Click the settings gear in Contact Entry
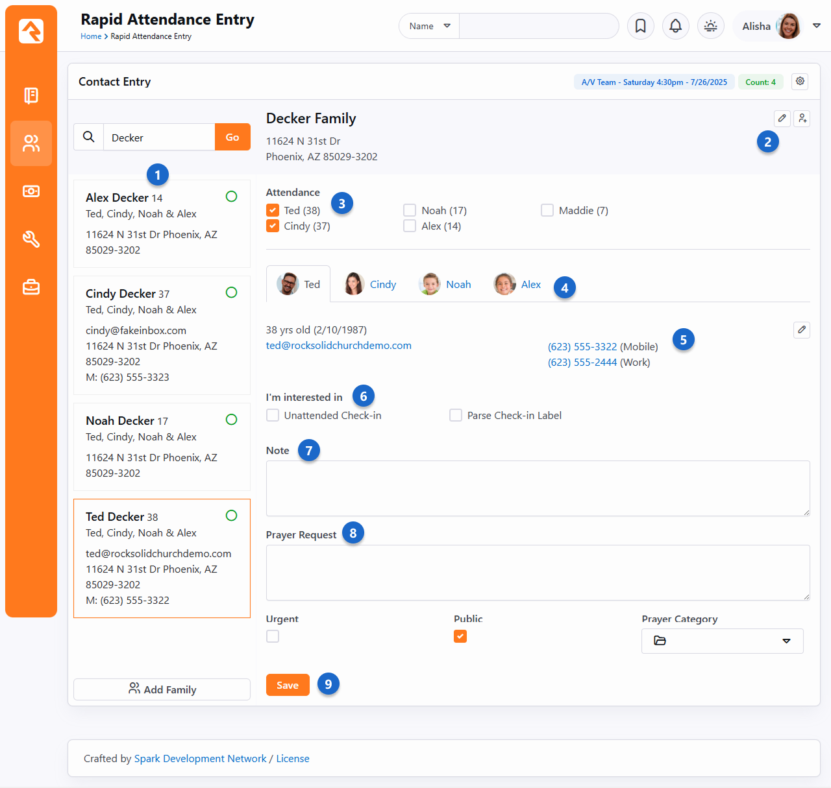Viewport: 831px width, 788px height. (x=800, y=82)
